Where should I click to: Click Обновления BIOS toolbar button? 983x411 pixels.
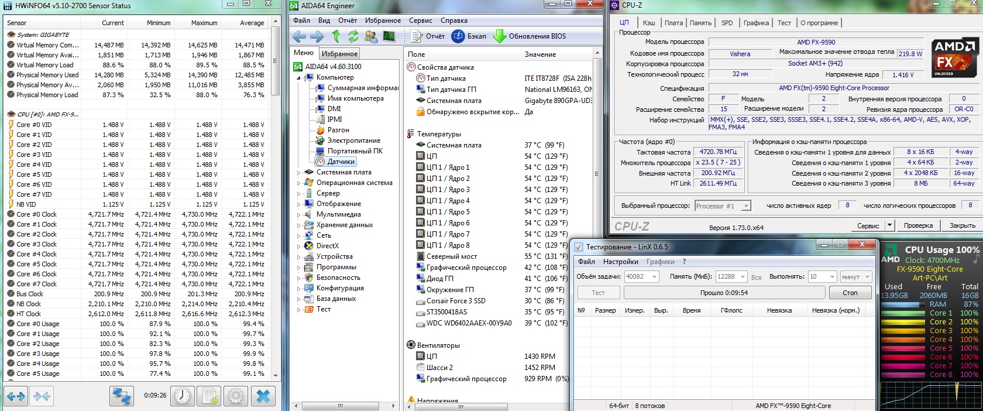[x=530, y=36]
